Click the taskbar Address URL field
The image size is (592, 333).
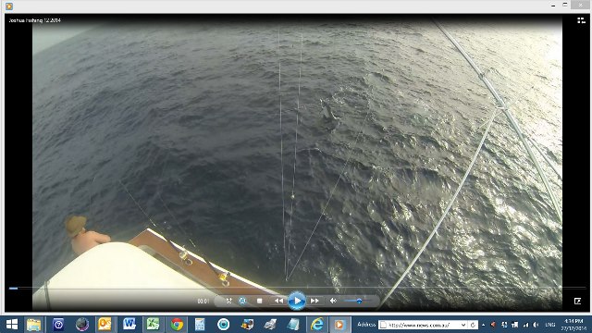[x=421, y=325]
